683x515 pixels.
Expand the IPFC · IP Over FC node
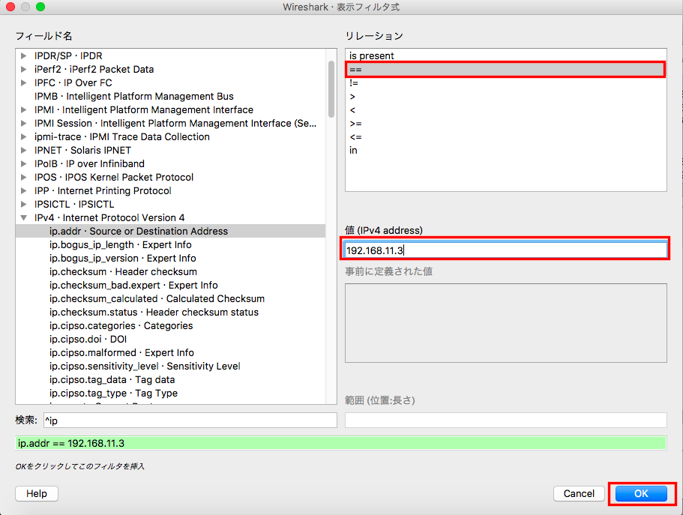[x=23, y=82]
